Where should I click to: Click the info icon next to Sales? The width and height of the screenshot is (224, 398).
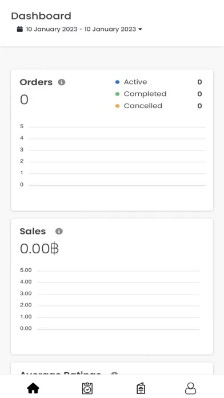coord(59,231)
